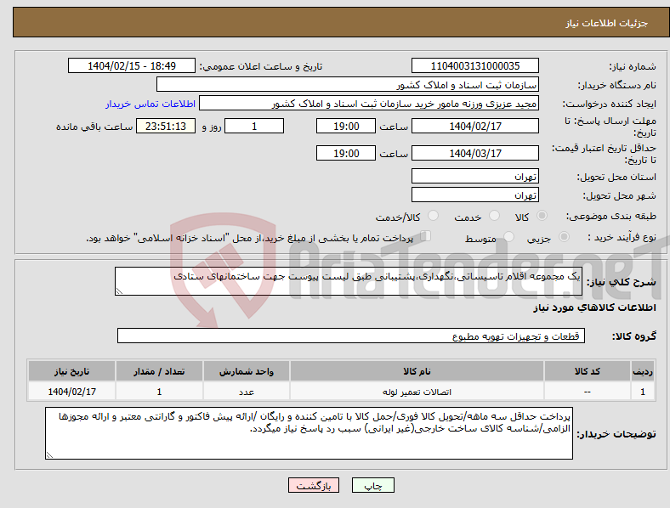
Task: Click the بازگشت (back) button
Action: 314,485
